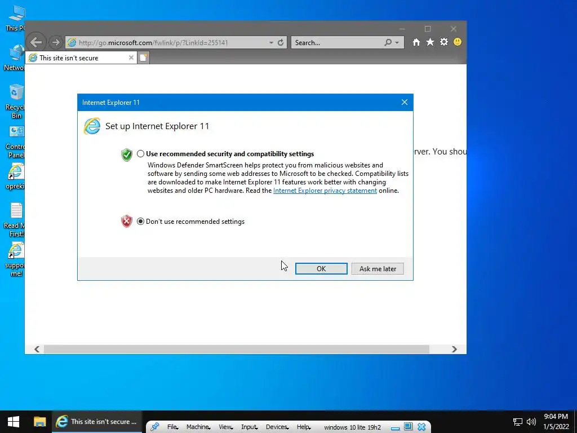Close the Internet Explorer window
Screen dimensions: 577x433
pyautogui.click(x=454, y=29)
